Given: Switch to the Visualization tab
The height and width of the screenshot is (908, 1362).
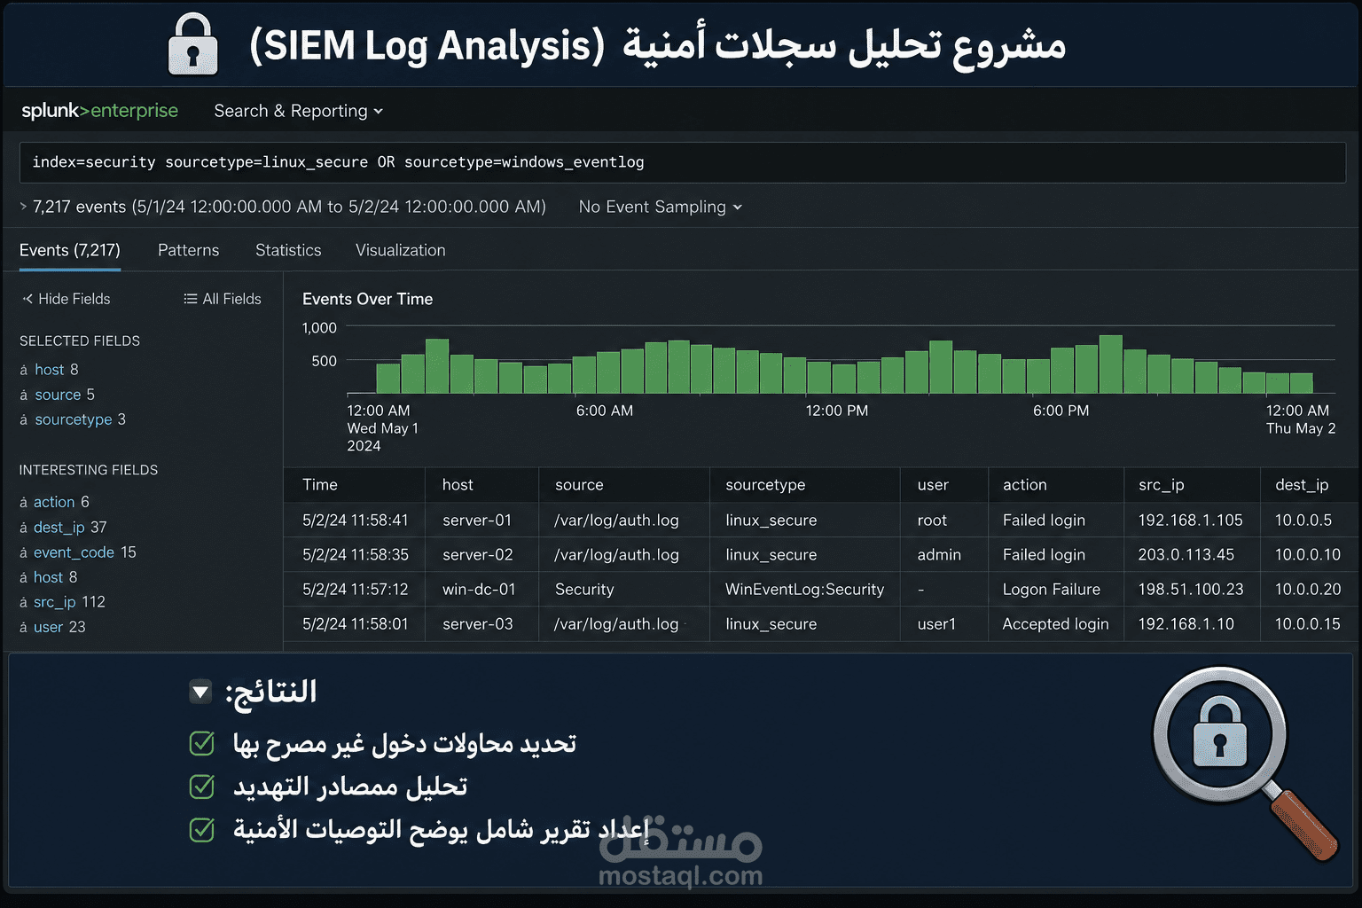Looking at the screenshot, I should click(400, 250).
